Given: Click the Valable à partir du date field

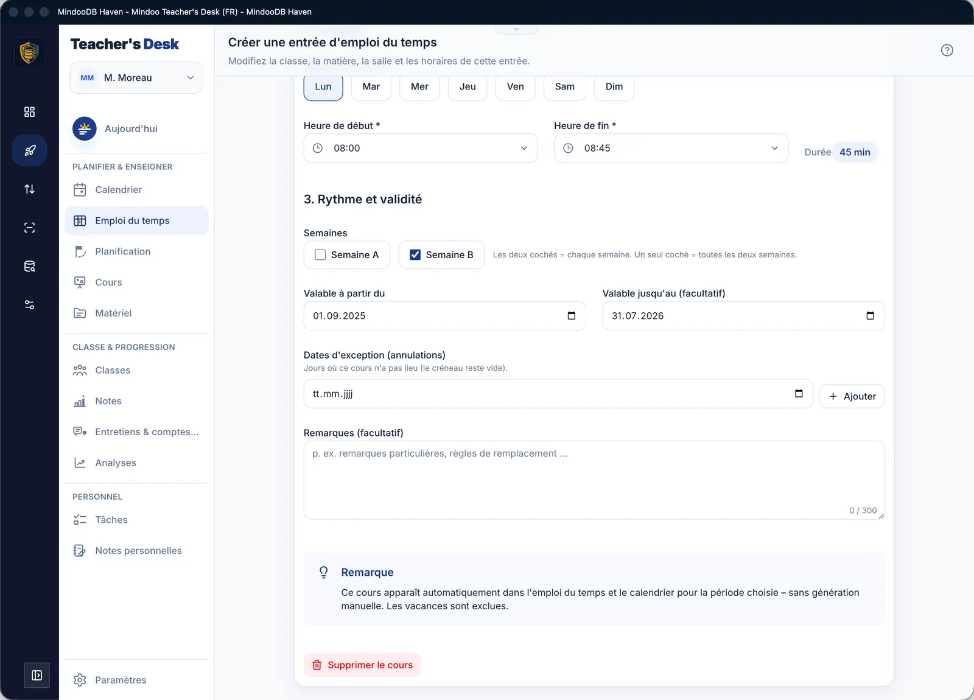Looking at the screenshot, I should [x=444, y=316].
